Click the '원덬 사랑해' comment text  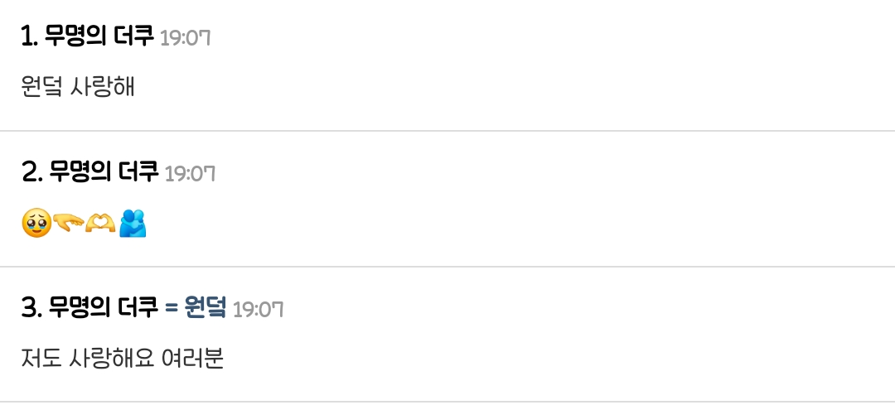[x=78, y=86]
